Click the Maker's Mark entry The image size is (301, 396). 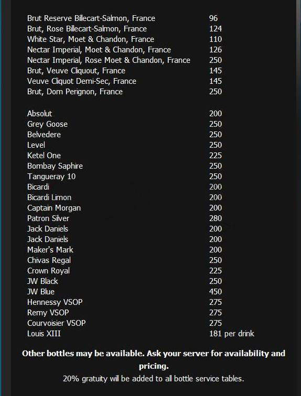50,250
